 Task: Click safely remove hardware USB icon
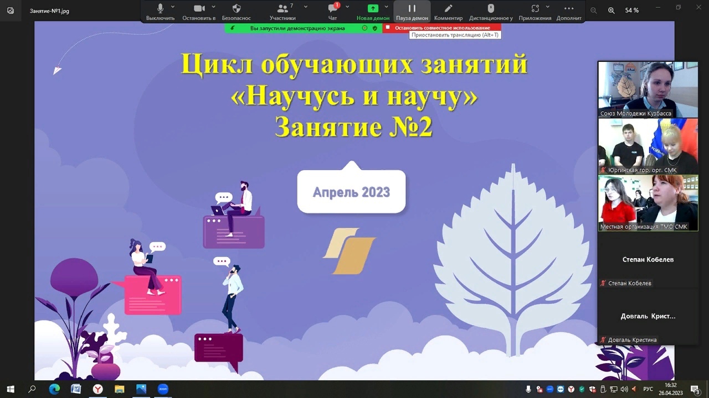click(603, 389)
